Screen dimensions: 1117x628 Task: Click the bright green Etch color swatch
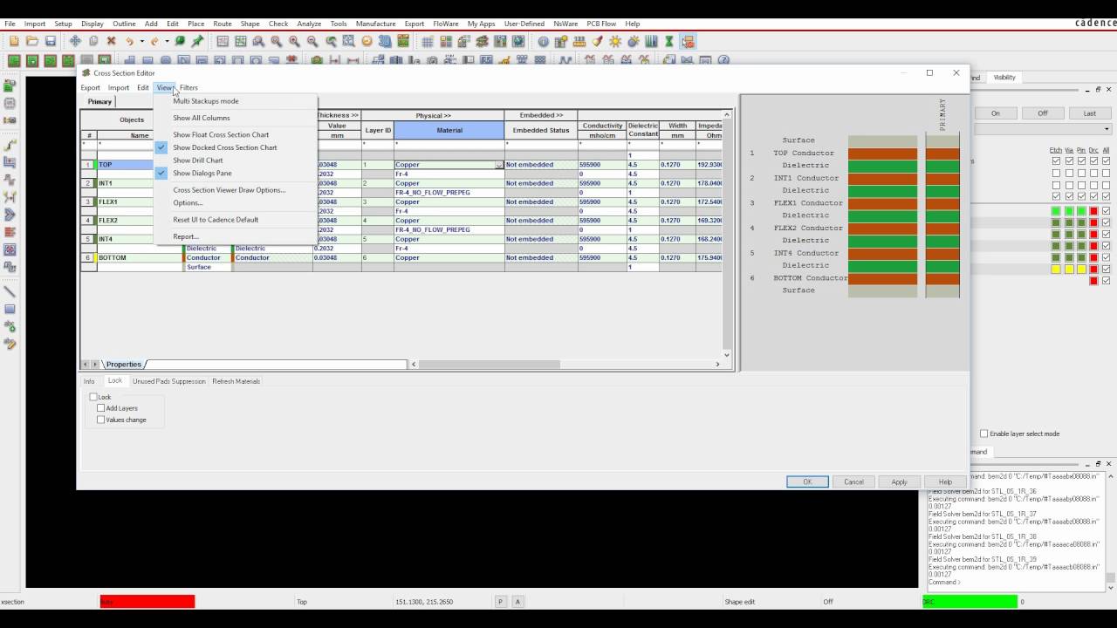[1056, 211]
